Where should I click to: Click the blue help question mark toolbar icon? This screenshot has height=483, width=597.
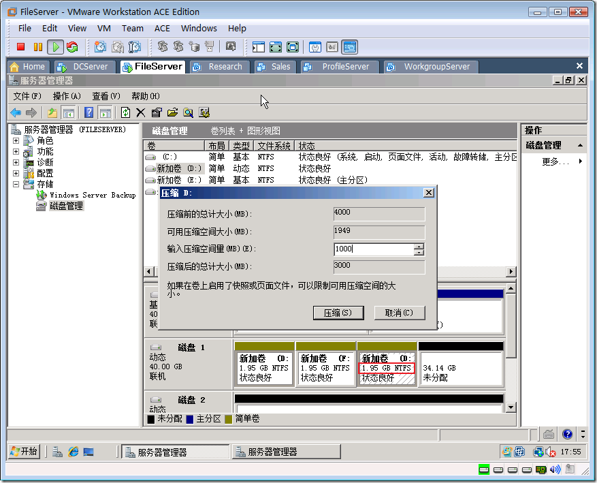click(88, 112)
